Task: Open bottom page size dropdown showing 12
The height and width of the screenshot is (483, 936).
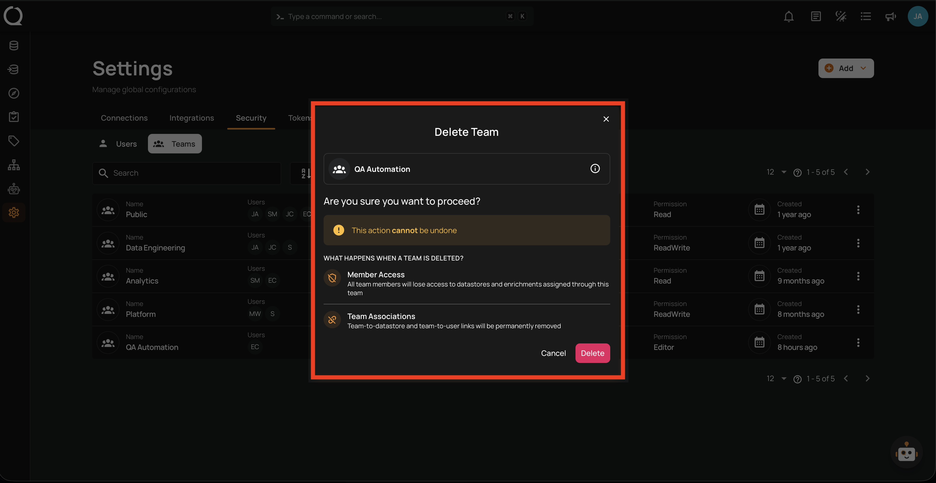Action: pos(776,379)
